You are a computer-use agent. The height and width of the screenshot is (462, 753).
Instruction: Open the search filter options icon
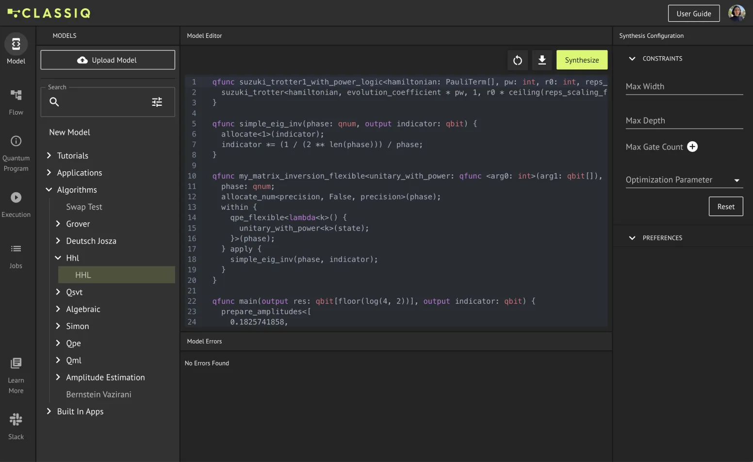[x=157, y=102]
